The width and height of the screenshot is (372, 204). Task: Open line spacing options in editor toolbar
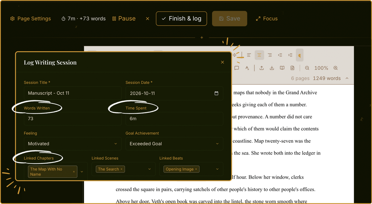tap(235, 55)
